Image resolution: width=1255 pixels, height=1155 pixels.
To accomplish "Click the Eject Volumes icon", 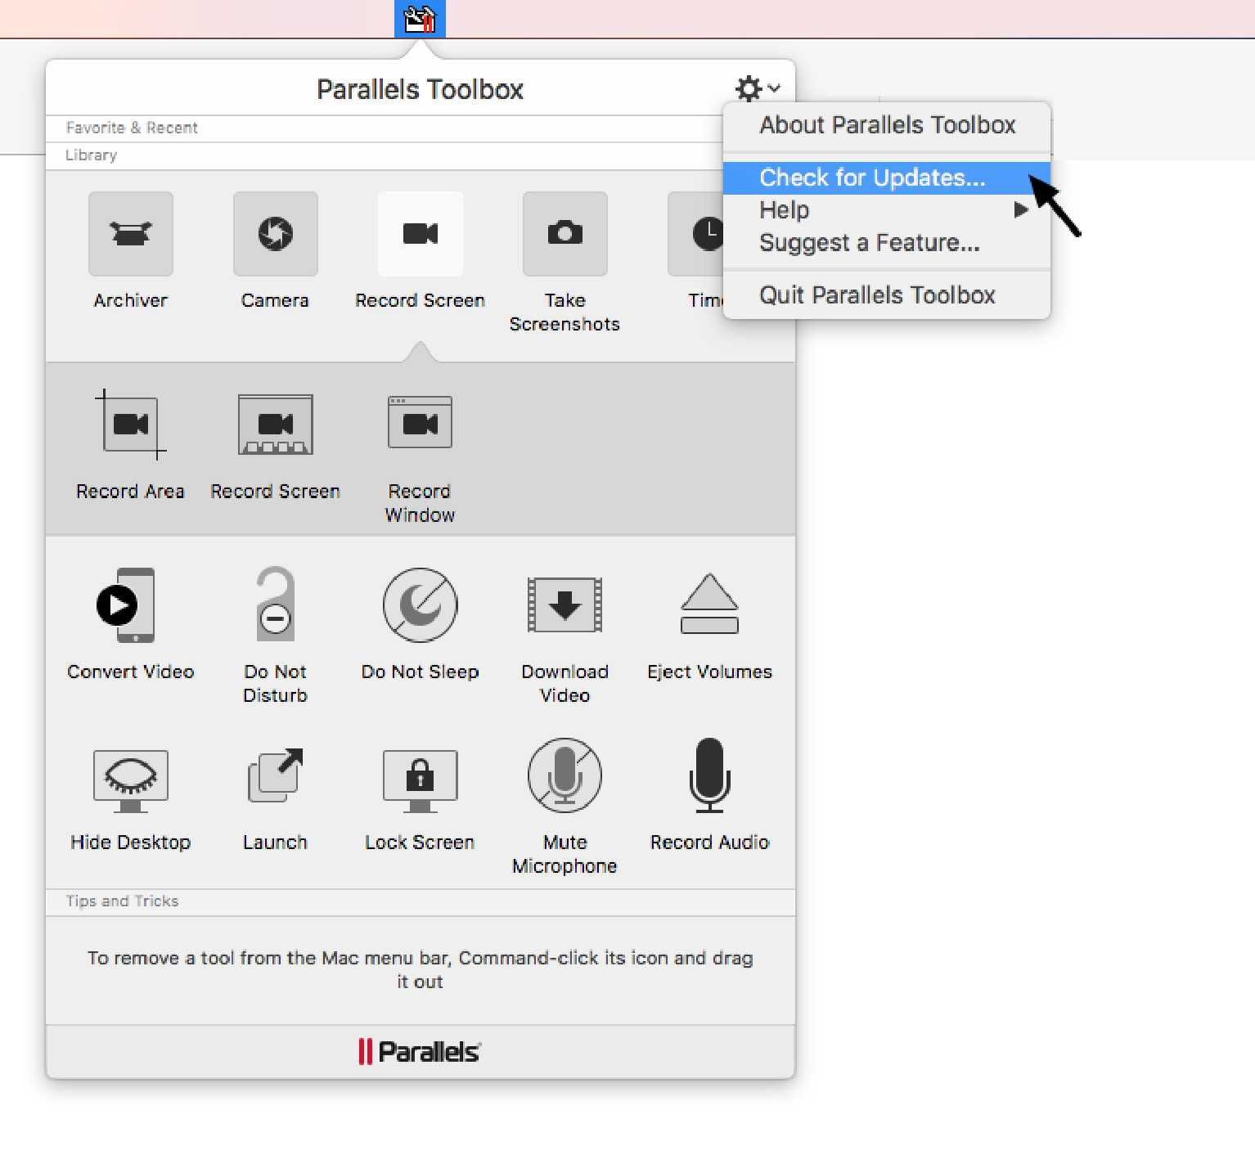I will (709, 605).
